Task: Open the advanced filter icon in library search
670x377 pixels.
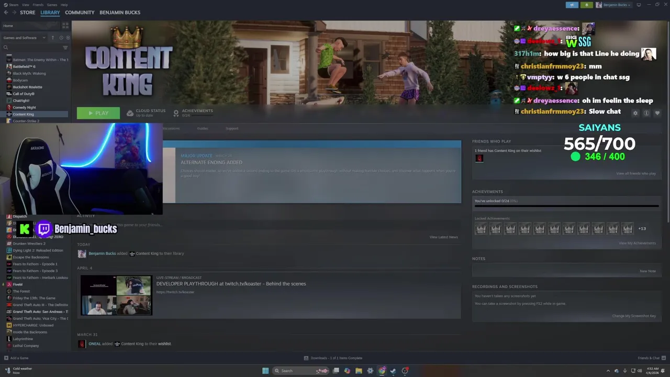Action: pyautogui.click(x=65, y=48)
